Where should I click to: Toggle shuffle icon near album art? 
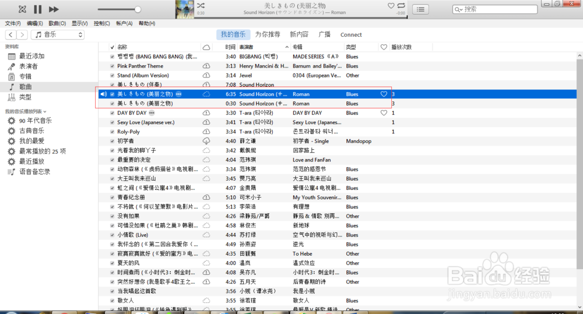click(201, 6)
